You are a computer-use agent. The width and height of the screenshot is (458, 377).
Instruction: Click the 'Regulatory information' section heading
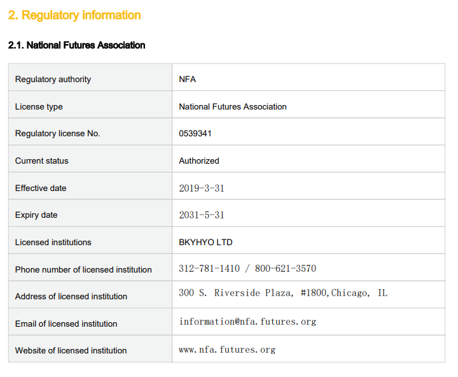click(x=74, y=15)
